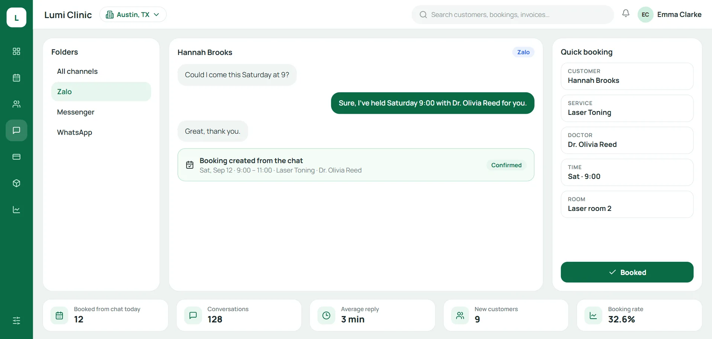
Task: Click the search magnifier icon
Action: (x=423, y=15)
